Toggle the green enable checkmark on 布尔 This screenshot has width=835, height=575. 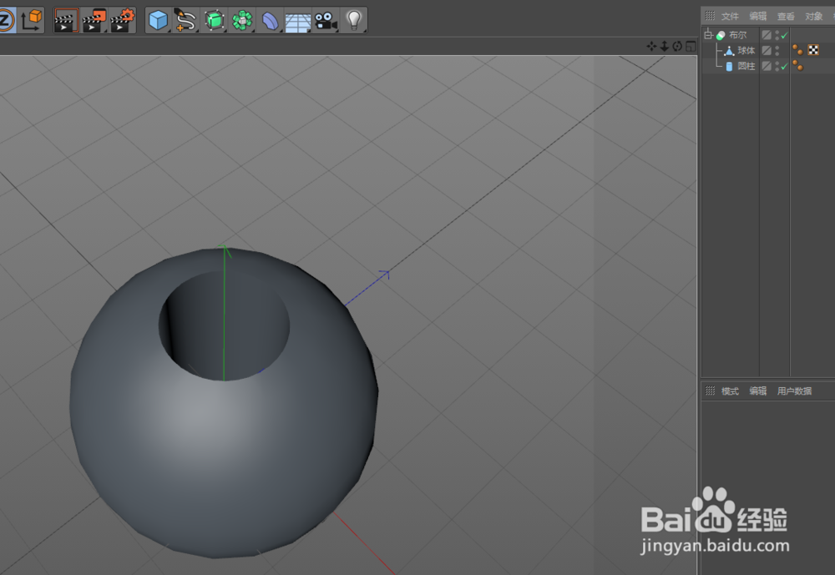point(783,35)
